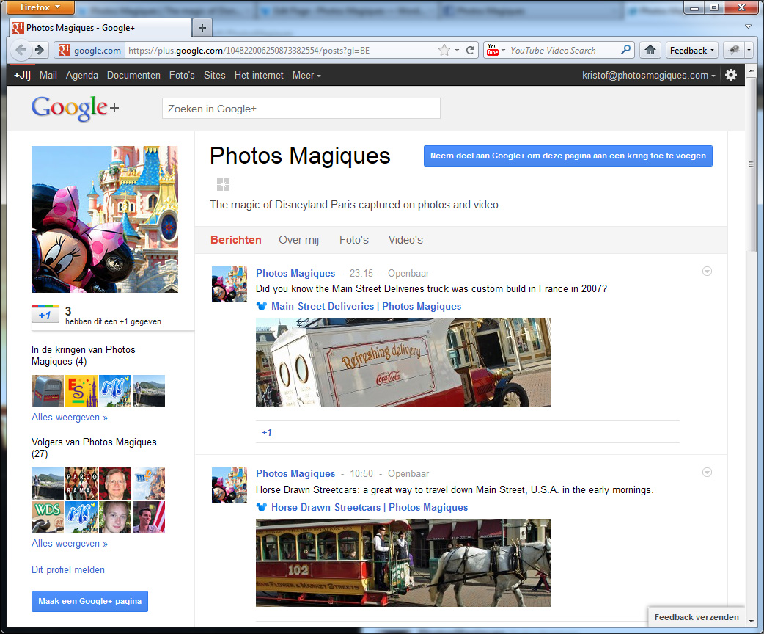The image size is (764, 634).
Task: Click the Maak een Google+-pagina button
Action: pyautogui.click(x=90, y=601)
